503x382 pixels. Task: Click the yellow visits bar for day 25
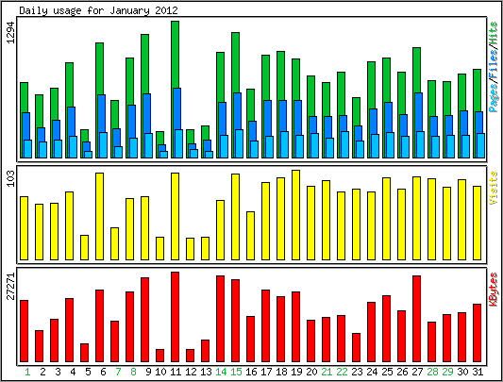tap(387, 219)
